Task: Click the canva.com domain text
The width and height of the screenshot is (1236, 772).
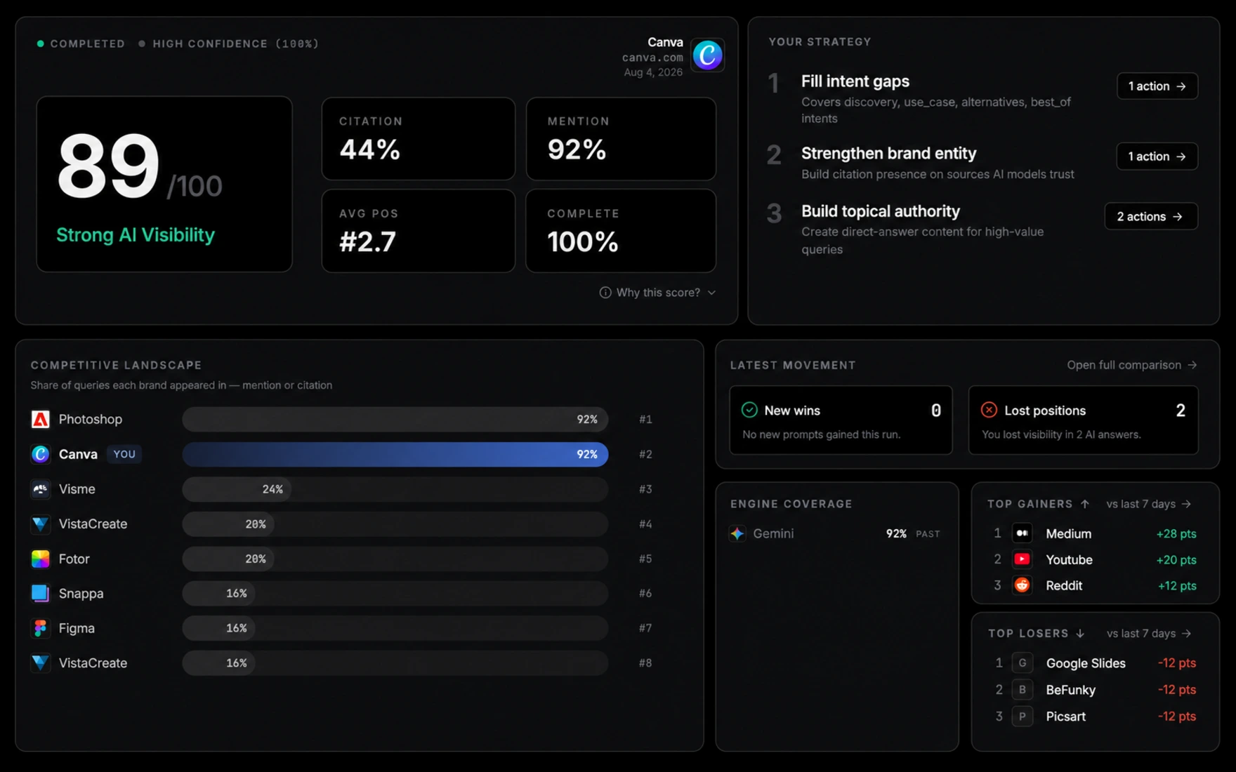Action: point(652,58)
